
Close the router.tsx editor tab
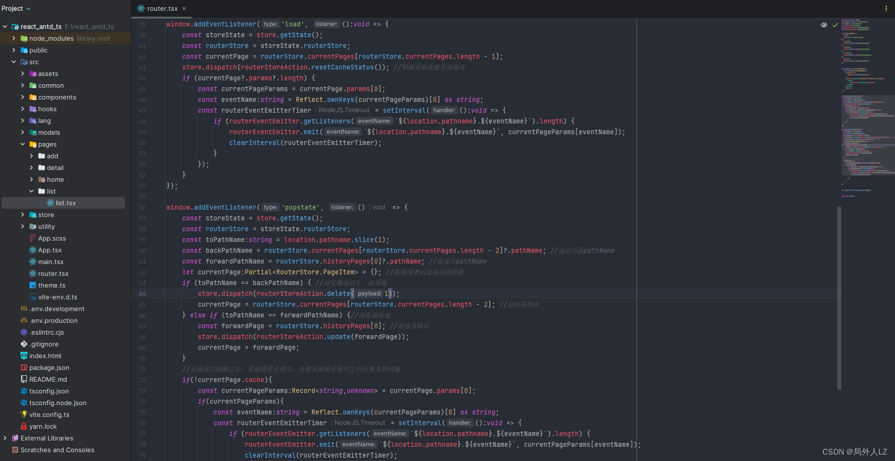pos(184,8)
